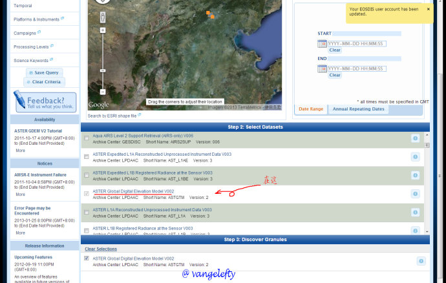Check the Aqua AIRS Level 2 Support Retrieval dataset
This screenshot has height=283, width=446.
coord(87,138)
